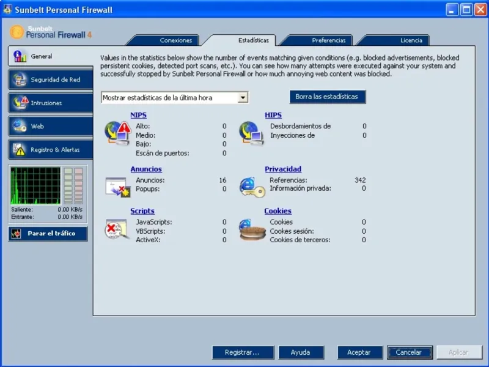This screenshot has width=489, height=367.
Task: Follow the Cookies heading link
Action: pos(278,211)
